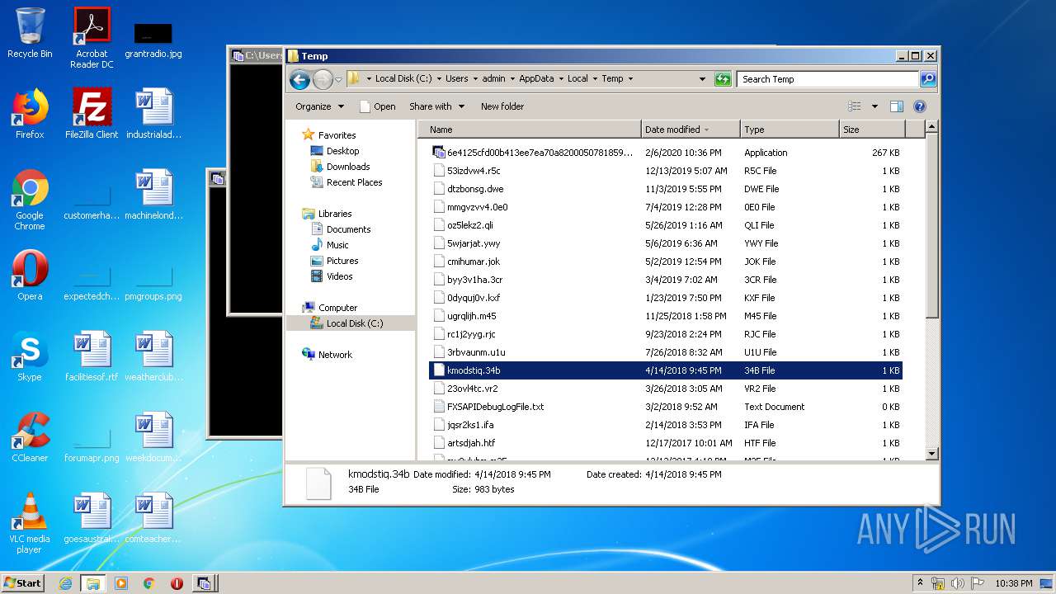Click Windows Media Player taskbar icon

[121, 583]
